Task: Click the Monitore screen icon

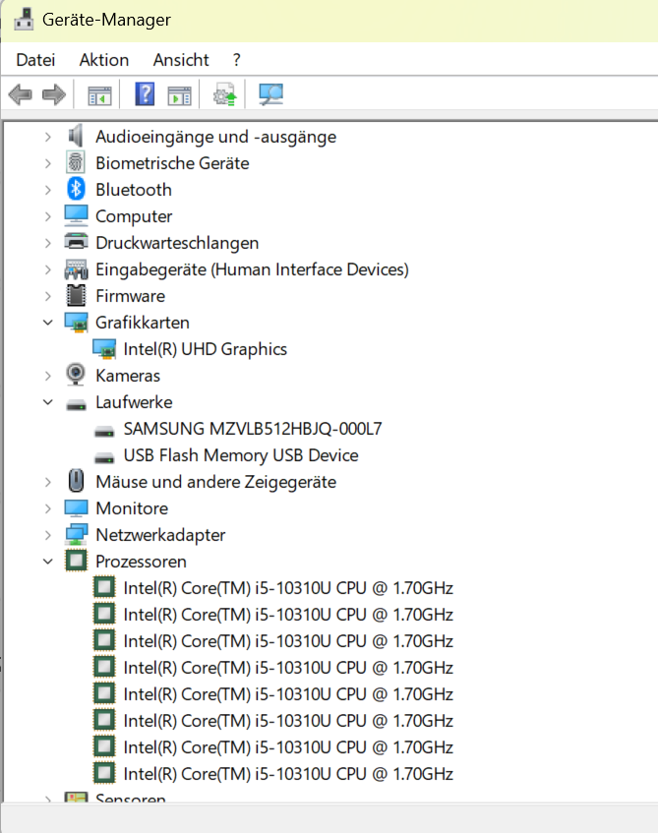Action: point(76,507)
